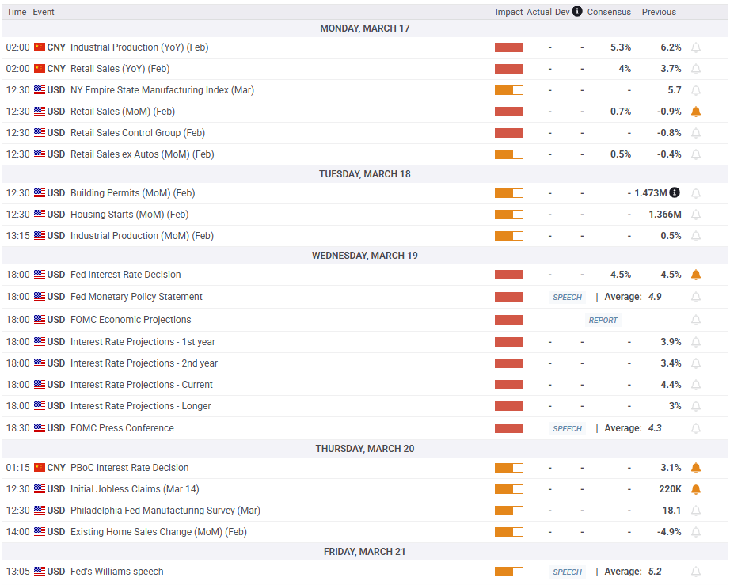The width and height of the screenshot is (730, 585).
Task: Expand Philadelphia Fed Manufacturing Survey details
Action: [165, 511]
